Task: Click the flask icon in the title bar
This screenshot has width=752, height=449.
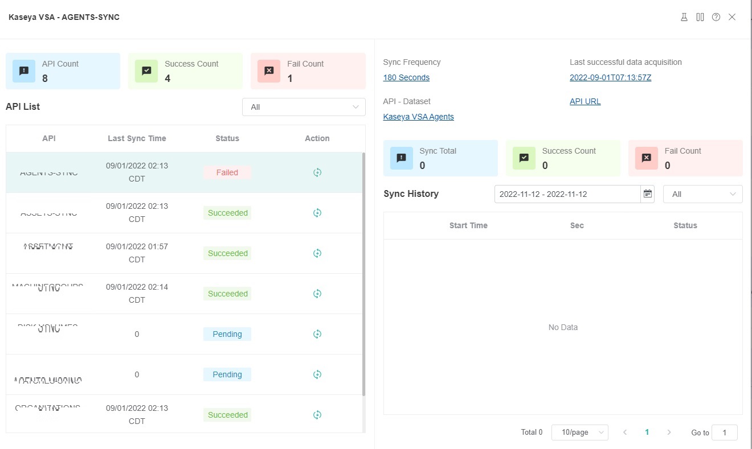Action: [684, 17]
